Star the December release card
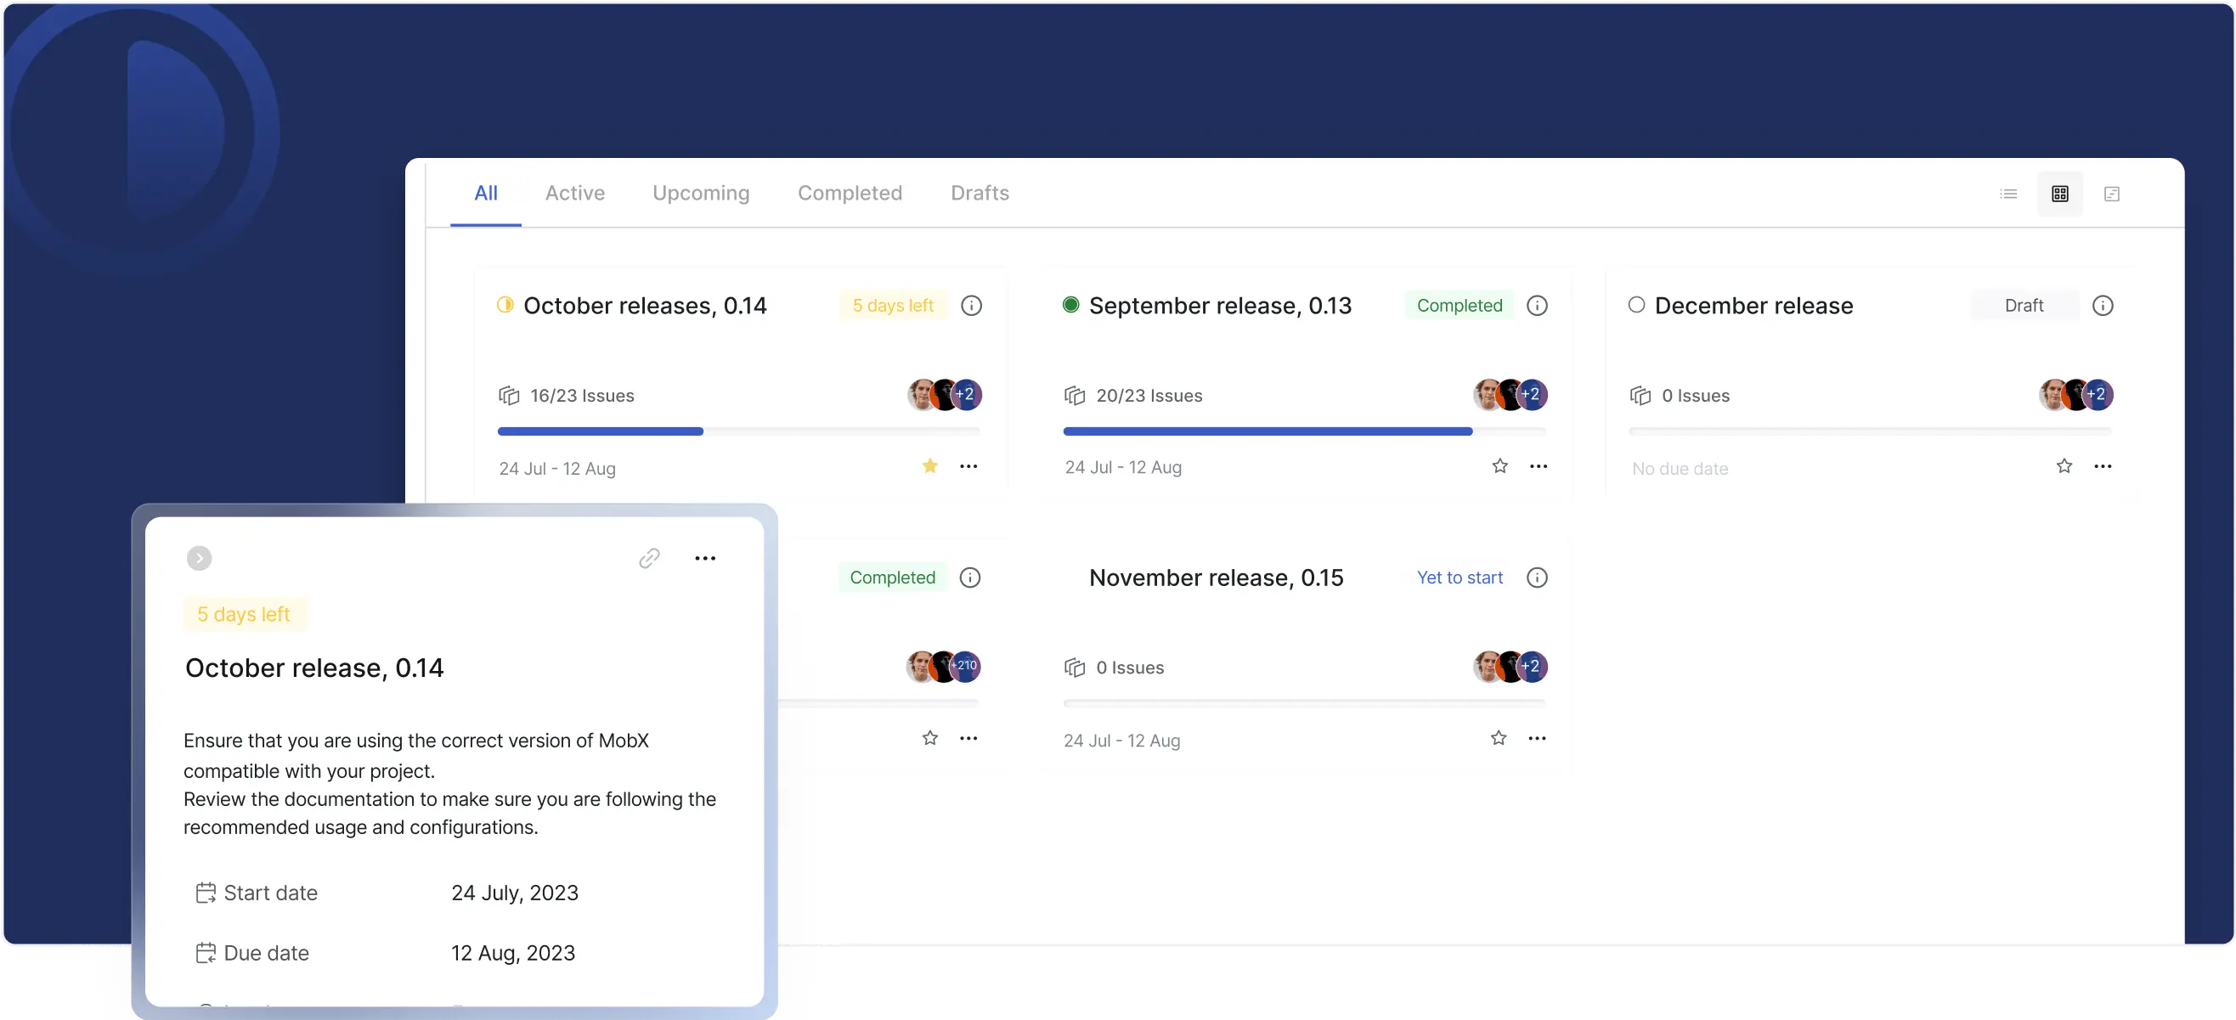This screenshot has height=1020, width=2236. (x=2064, y=466)
